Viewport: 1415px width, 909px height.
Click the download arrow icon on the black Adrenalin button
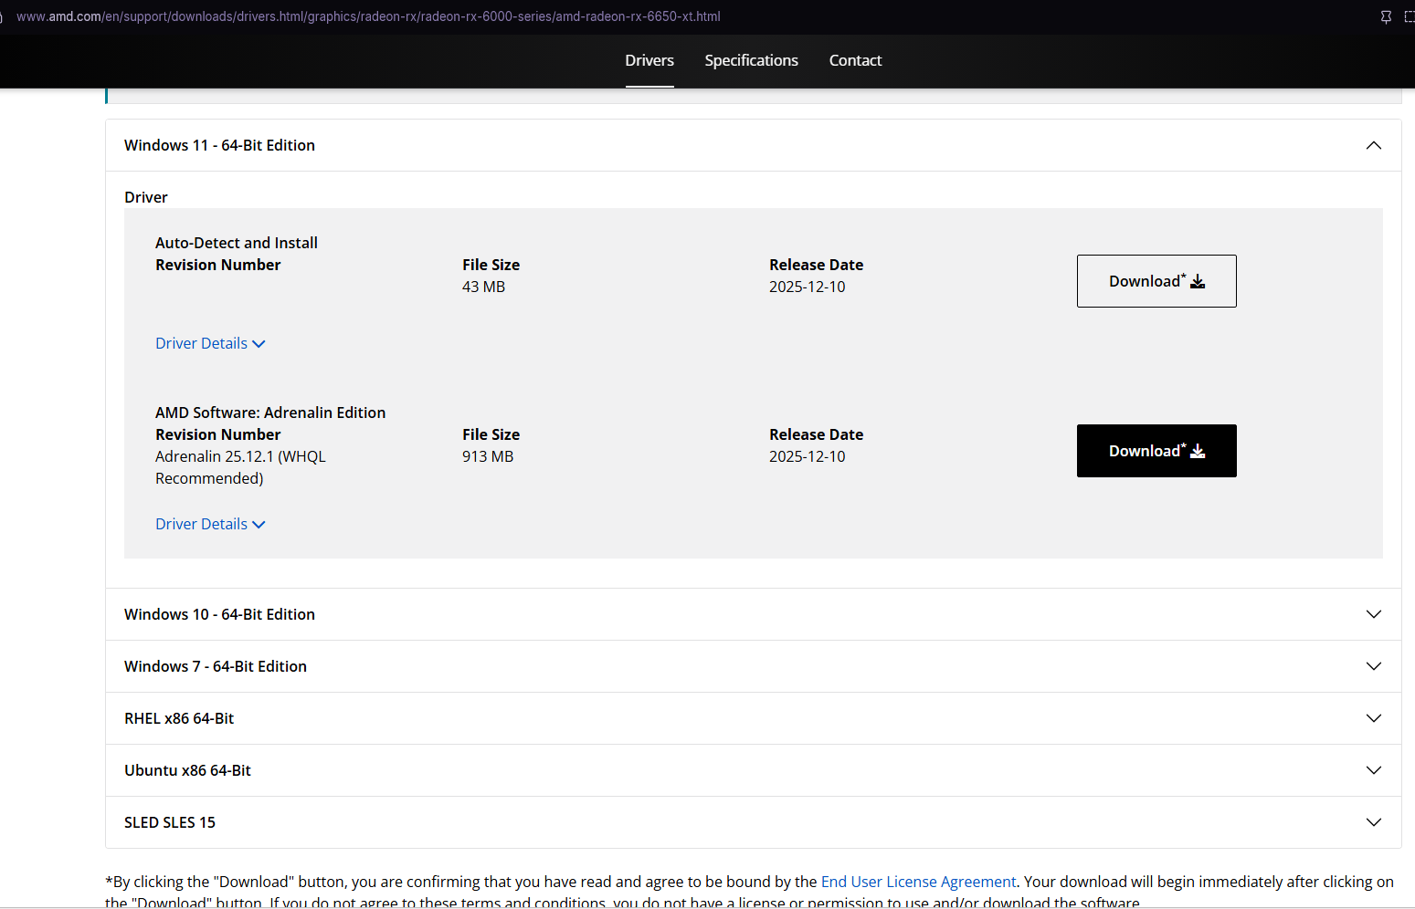click(1198, 451)
